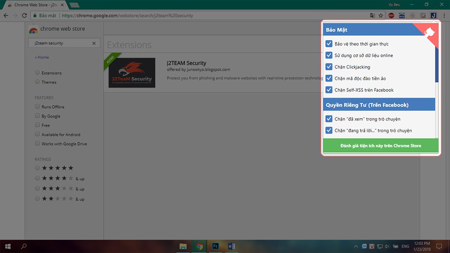The width and height of the screenshot is (450, 253).
Task: Click the Protect you from phishing description
Action: click(x=245, y=78)
